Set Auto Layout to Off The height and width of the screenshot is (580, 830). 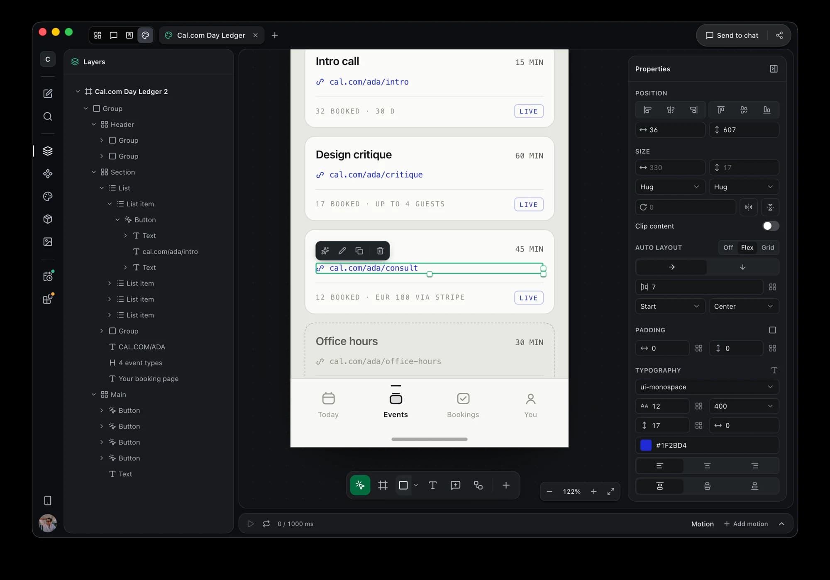click(728, 247)
